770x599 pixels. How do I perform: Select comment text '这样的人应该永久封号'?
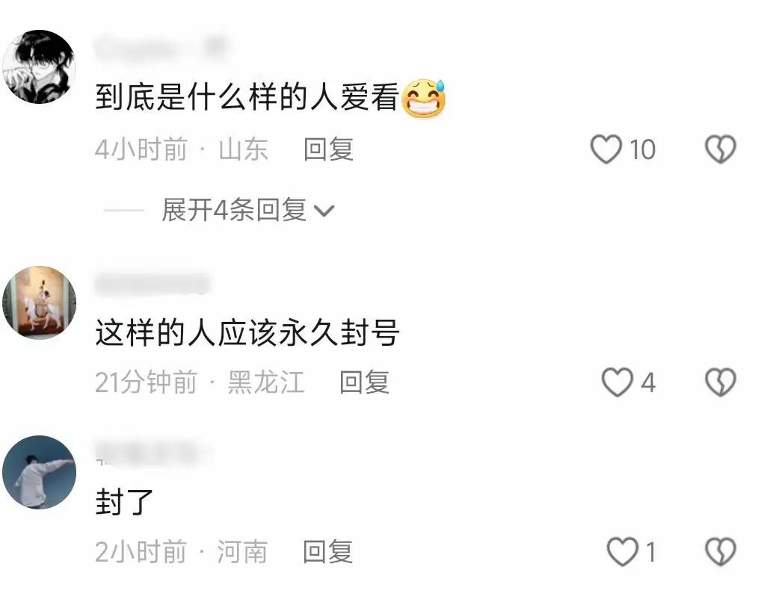click(247, 332)
